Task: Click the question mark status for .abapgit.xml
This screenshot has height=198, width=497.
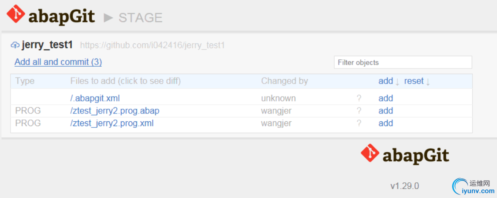Action: 359,98
